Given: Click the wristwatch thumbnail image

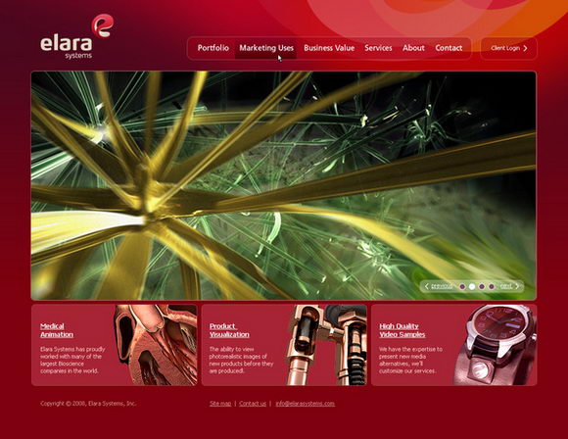Looking at the screenshot, I should click(496, 345).
